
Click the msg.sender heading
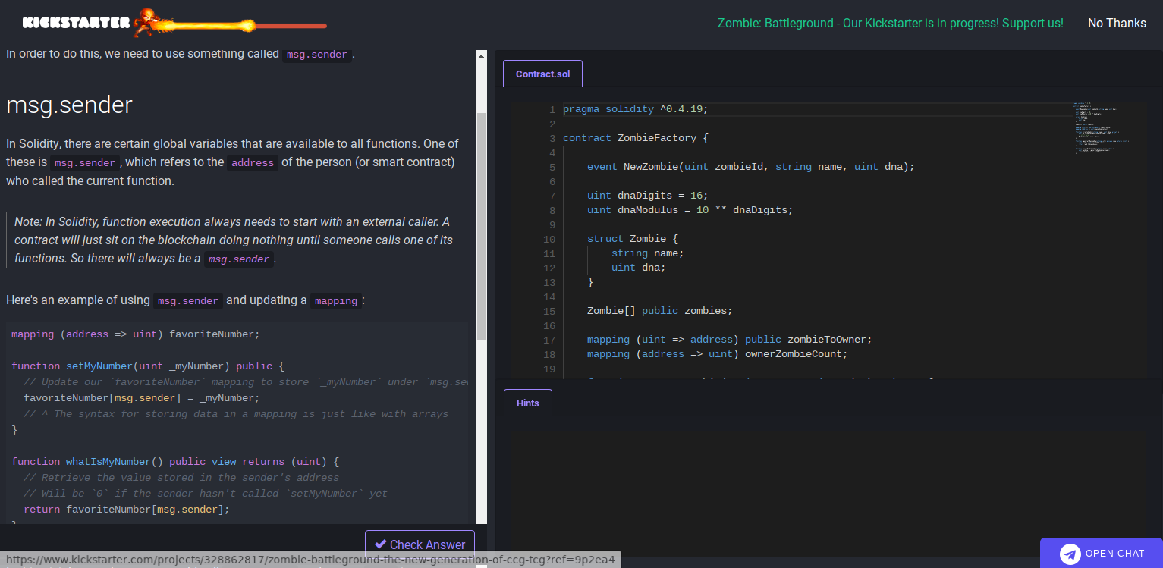tap(69, 105)
